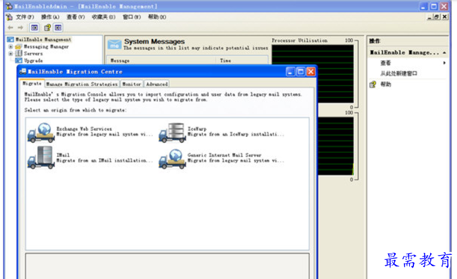
Task: Switch to the Migrate tab
Action: tap(32, 83)
